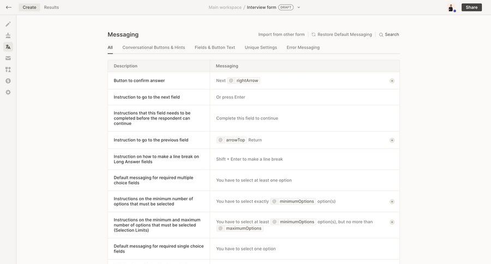Open the pencil edit sidebar icon
The height and width of the screenshot is (264, 491).
click(x=8, y=24)
